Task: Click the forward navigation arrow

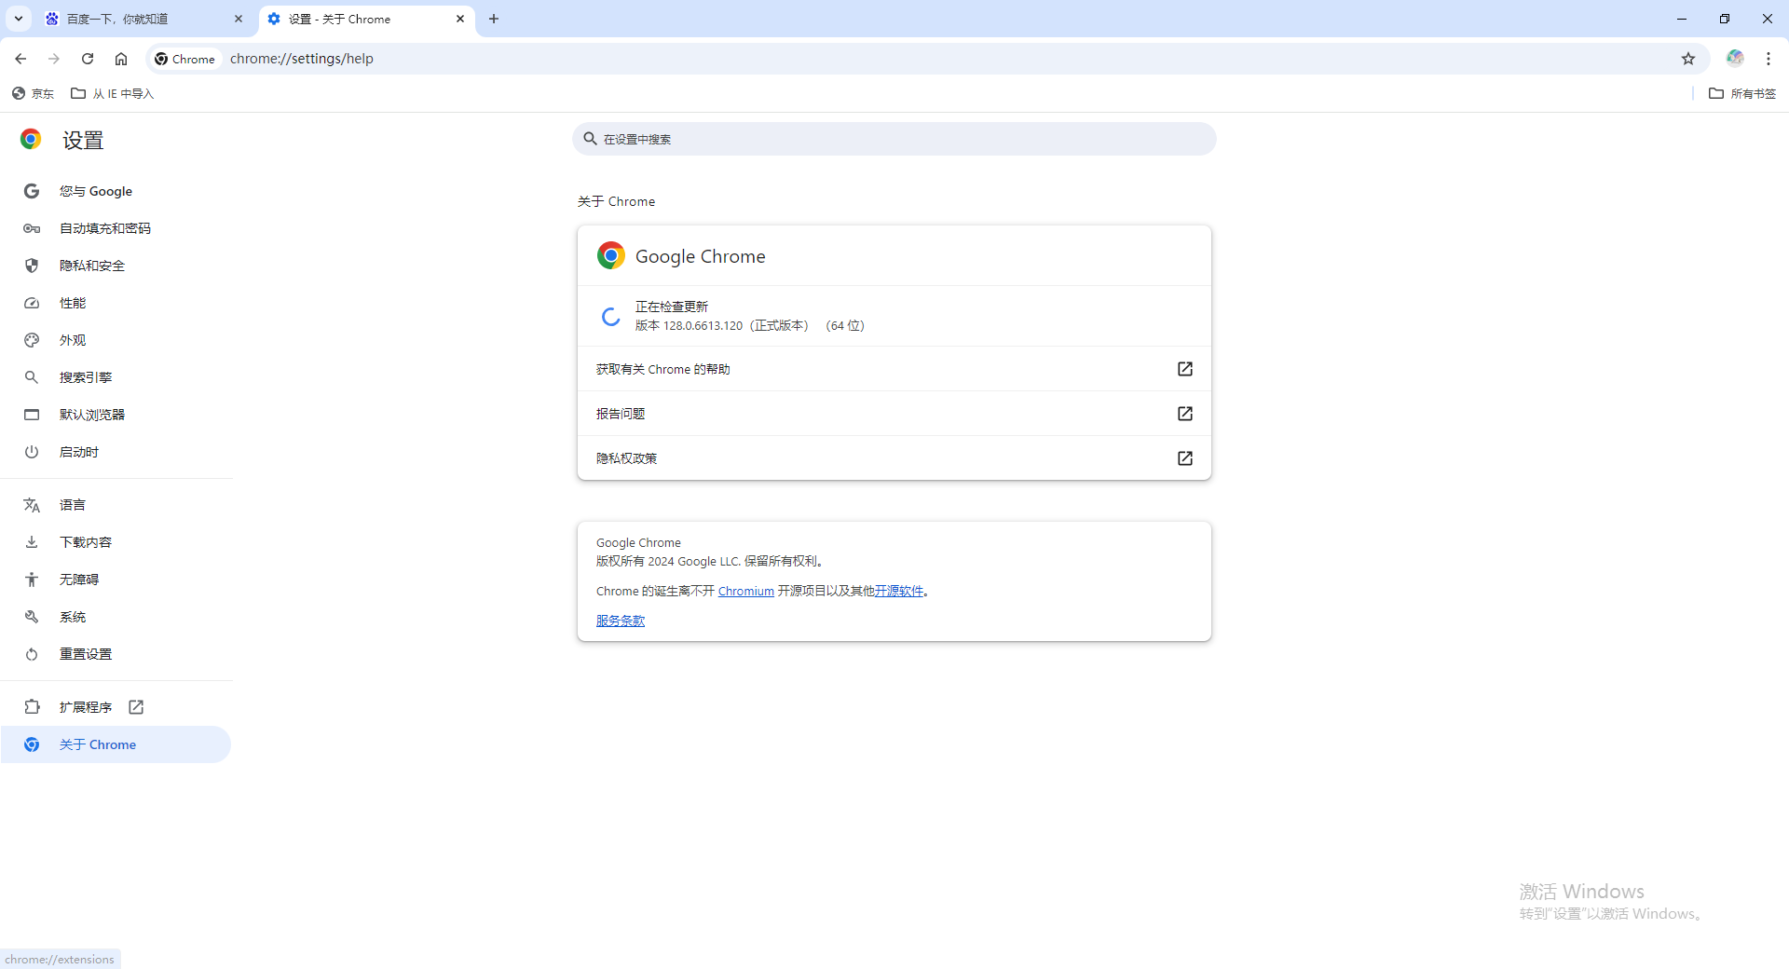Action: click(54, 59)
